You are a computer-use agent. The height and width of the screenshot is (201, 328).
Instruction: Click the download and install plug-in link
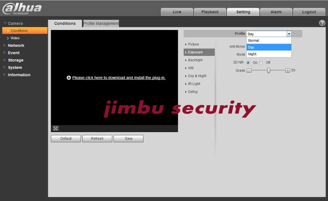point(119,78)
